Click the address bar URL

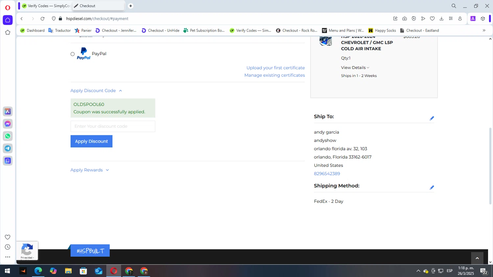[97, 19]
